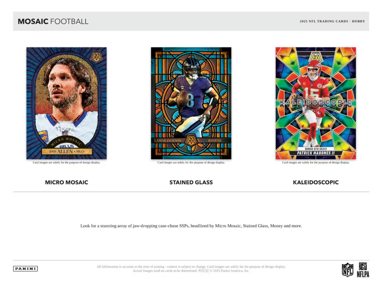
Task: Click the Panini logo in footer
Action: click(x=25, y=269)
